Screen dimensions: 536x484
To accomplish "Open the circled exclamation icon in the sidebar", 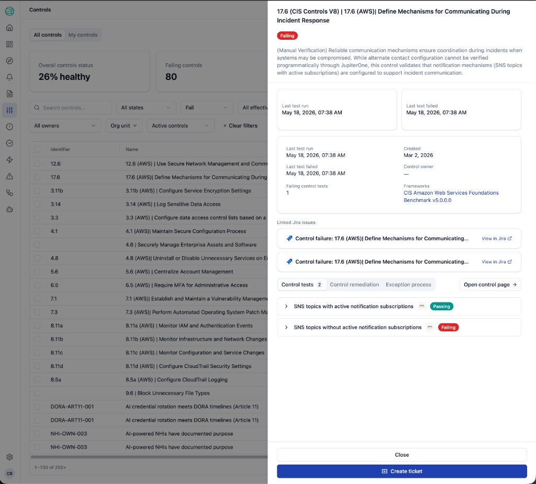I will [9, 127].
